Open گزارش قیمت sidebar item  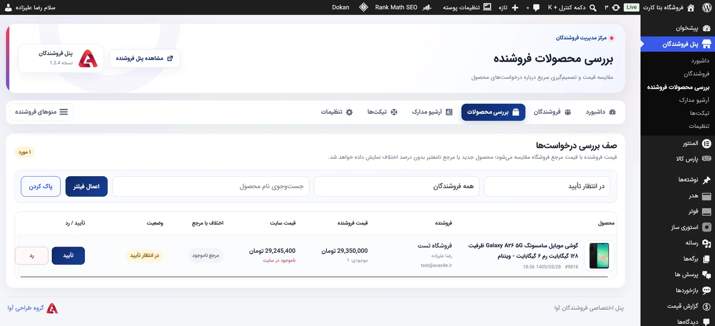[x=678, y=306]
